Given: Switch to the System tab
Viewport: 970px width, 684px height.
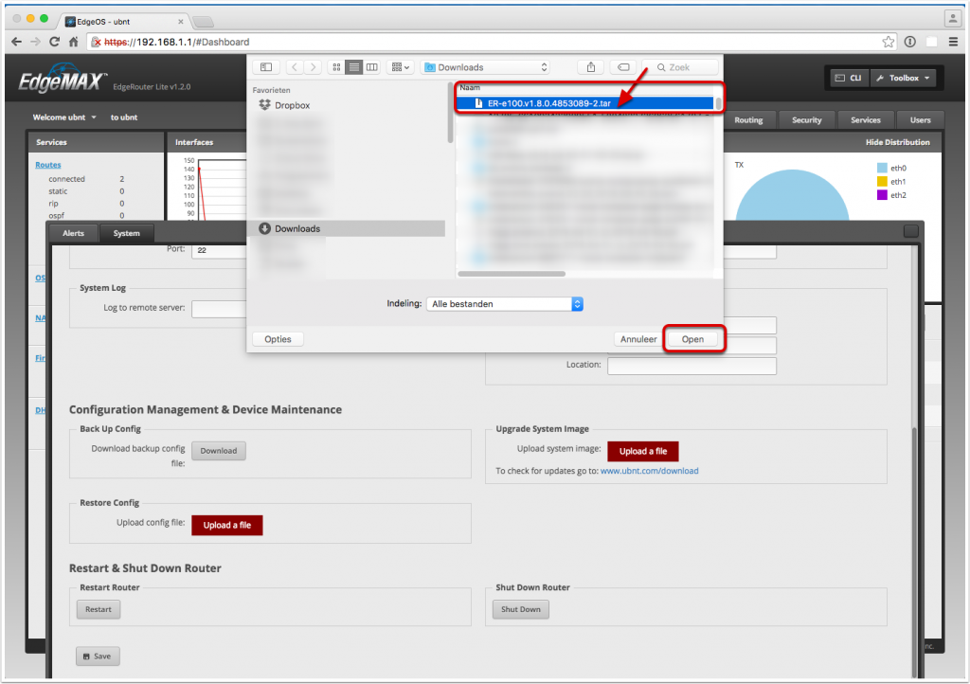Looking at the screenshot, I should pyautogui.click(x=126, y=233).
